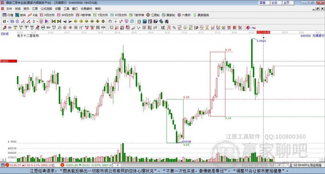Click the horizontal scrollbar track at bottom
The width and height of the screenshot is (325, 174).
[x=198, y=165]
